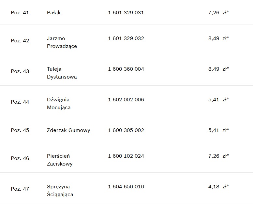Click the 4,18 zł price
This screenshot has width=253, height=204.
(218, 186)
